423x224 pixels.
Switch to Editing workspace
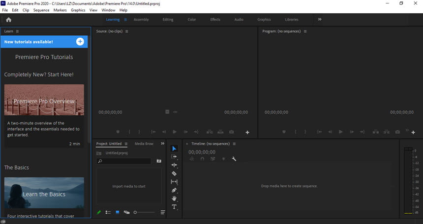pos(168,20)
